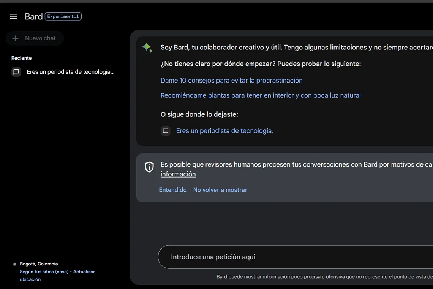Click the 'Bogotá, Colombia' location text
The width and height of the screenshot is (433, 289).
point(39,264)
